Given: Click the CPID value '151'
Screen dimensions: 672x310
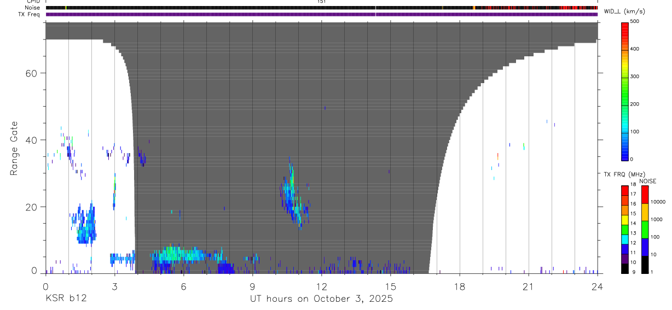Looking at the screenshot, I should point(321,2).
